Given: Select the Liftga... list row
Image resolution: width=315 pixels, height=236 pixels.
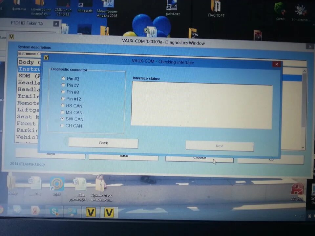Looking at the screenshot, I should point(28,110).
